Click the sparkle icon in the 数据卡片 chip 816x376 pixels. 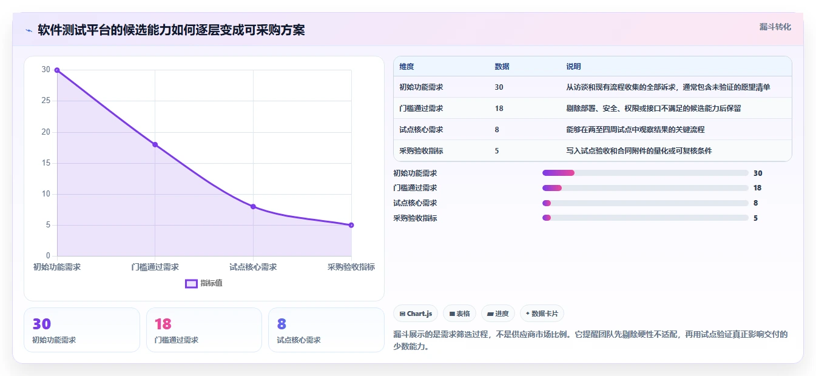point(528,314)
